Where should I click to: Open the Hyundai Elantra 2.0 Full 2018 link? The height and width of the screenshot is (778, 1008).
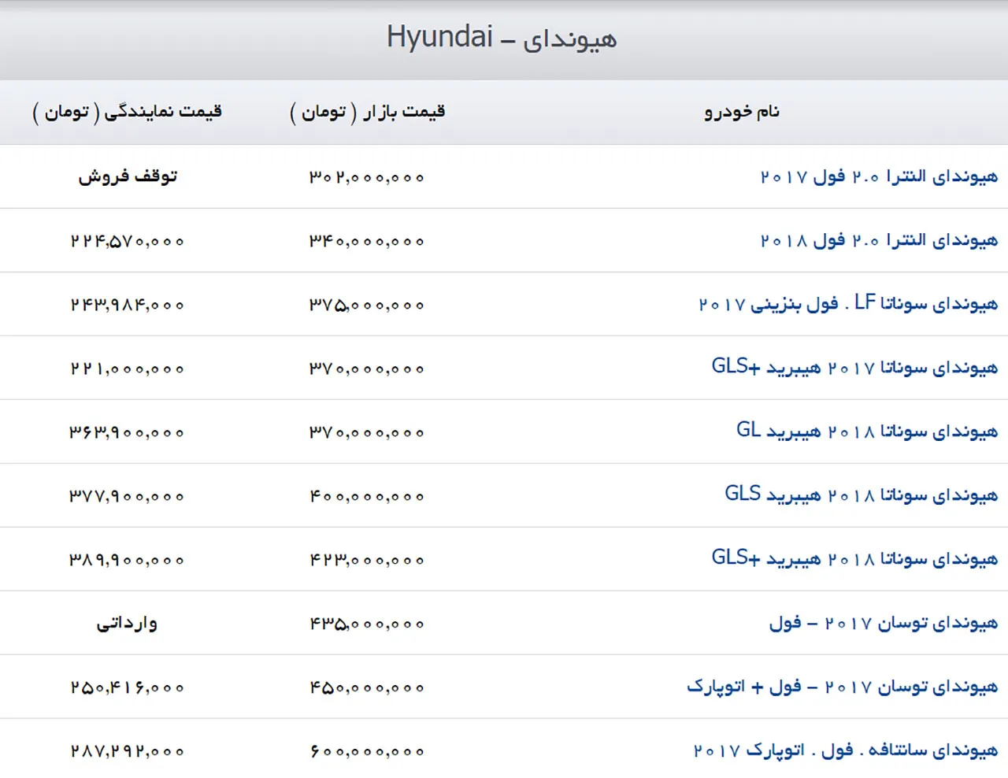point(879,240)
